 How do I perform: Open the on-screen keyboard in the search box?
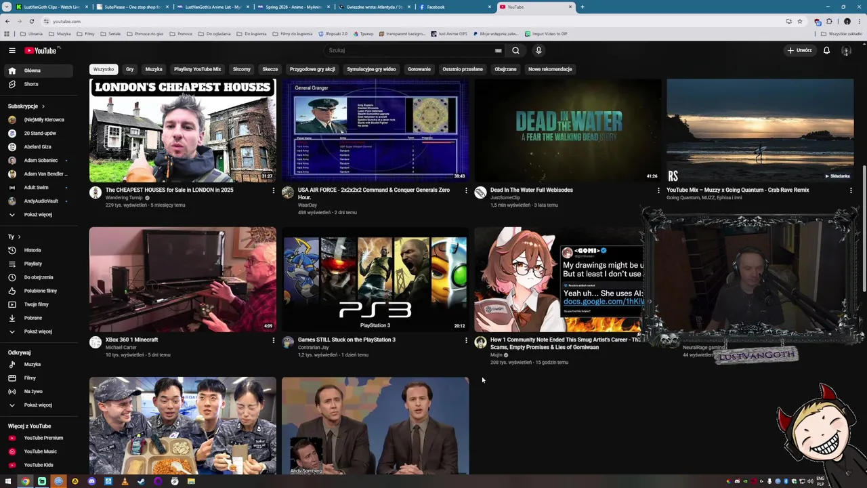[x=498, y=50]
